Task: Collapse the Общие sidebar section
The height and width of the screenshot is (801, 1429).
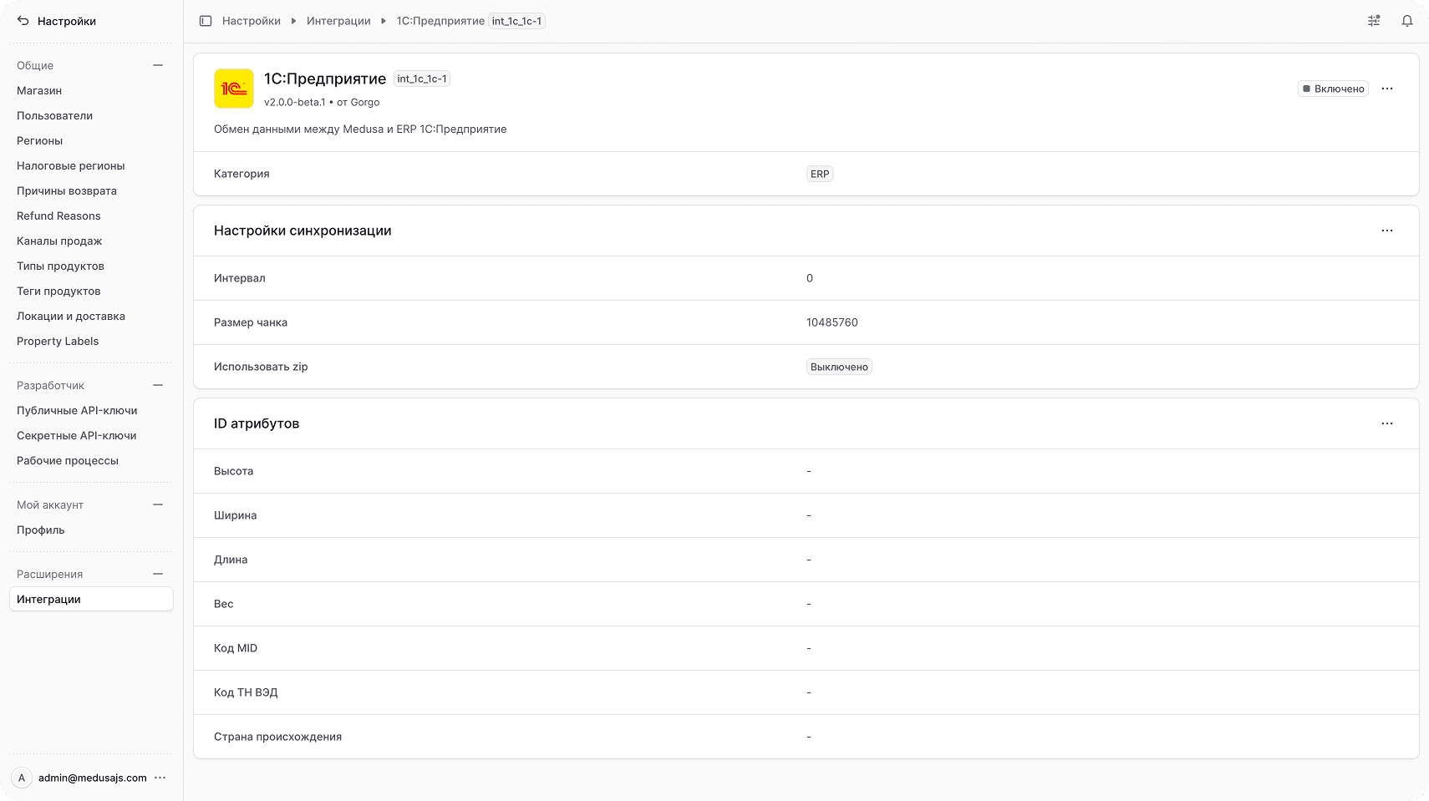Action: click(158, 65)
